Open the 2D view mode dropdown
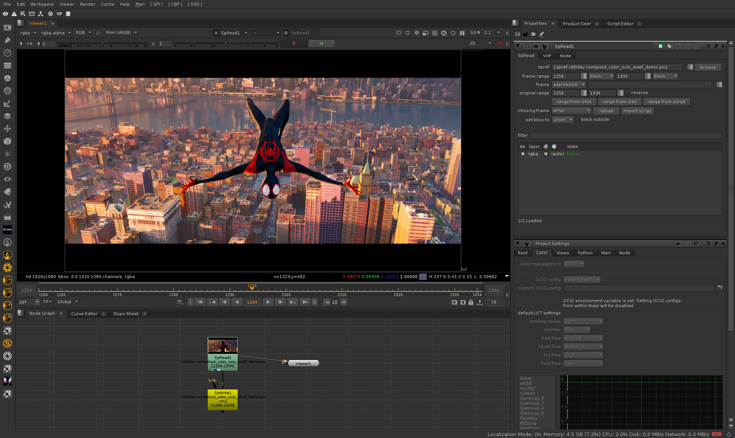Viewport: 735px width, 438px height. pyautogui.click(x=480, y=44)
